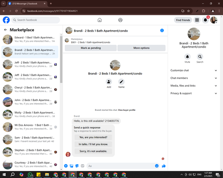
Task: Send a thumbs-up like
Action: (164, 166)
